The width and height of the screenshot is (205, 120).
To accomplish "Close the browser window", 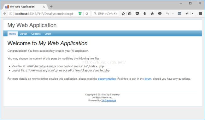I will point(200,3).
